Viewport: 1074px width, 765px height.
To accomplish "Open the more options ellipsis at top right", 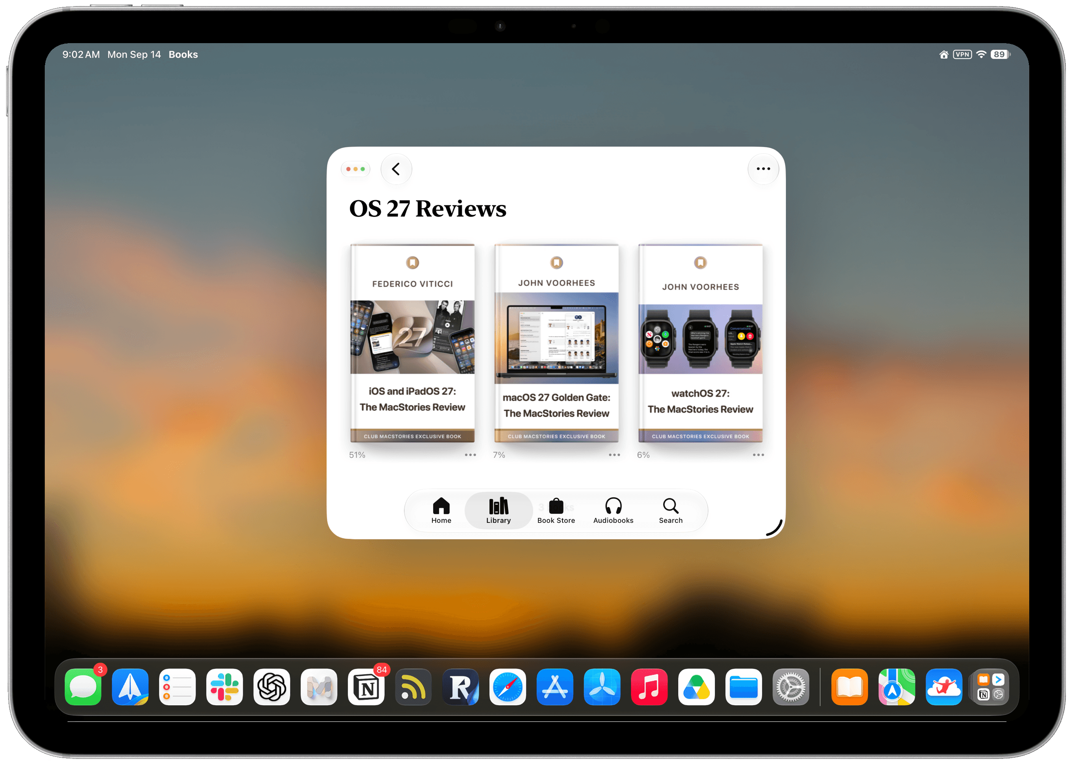I will 763,169.
